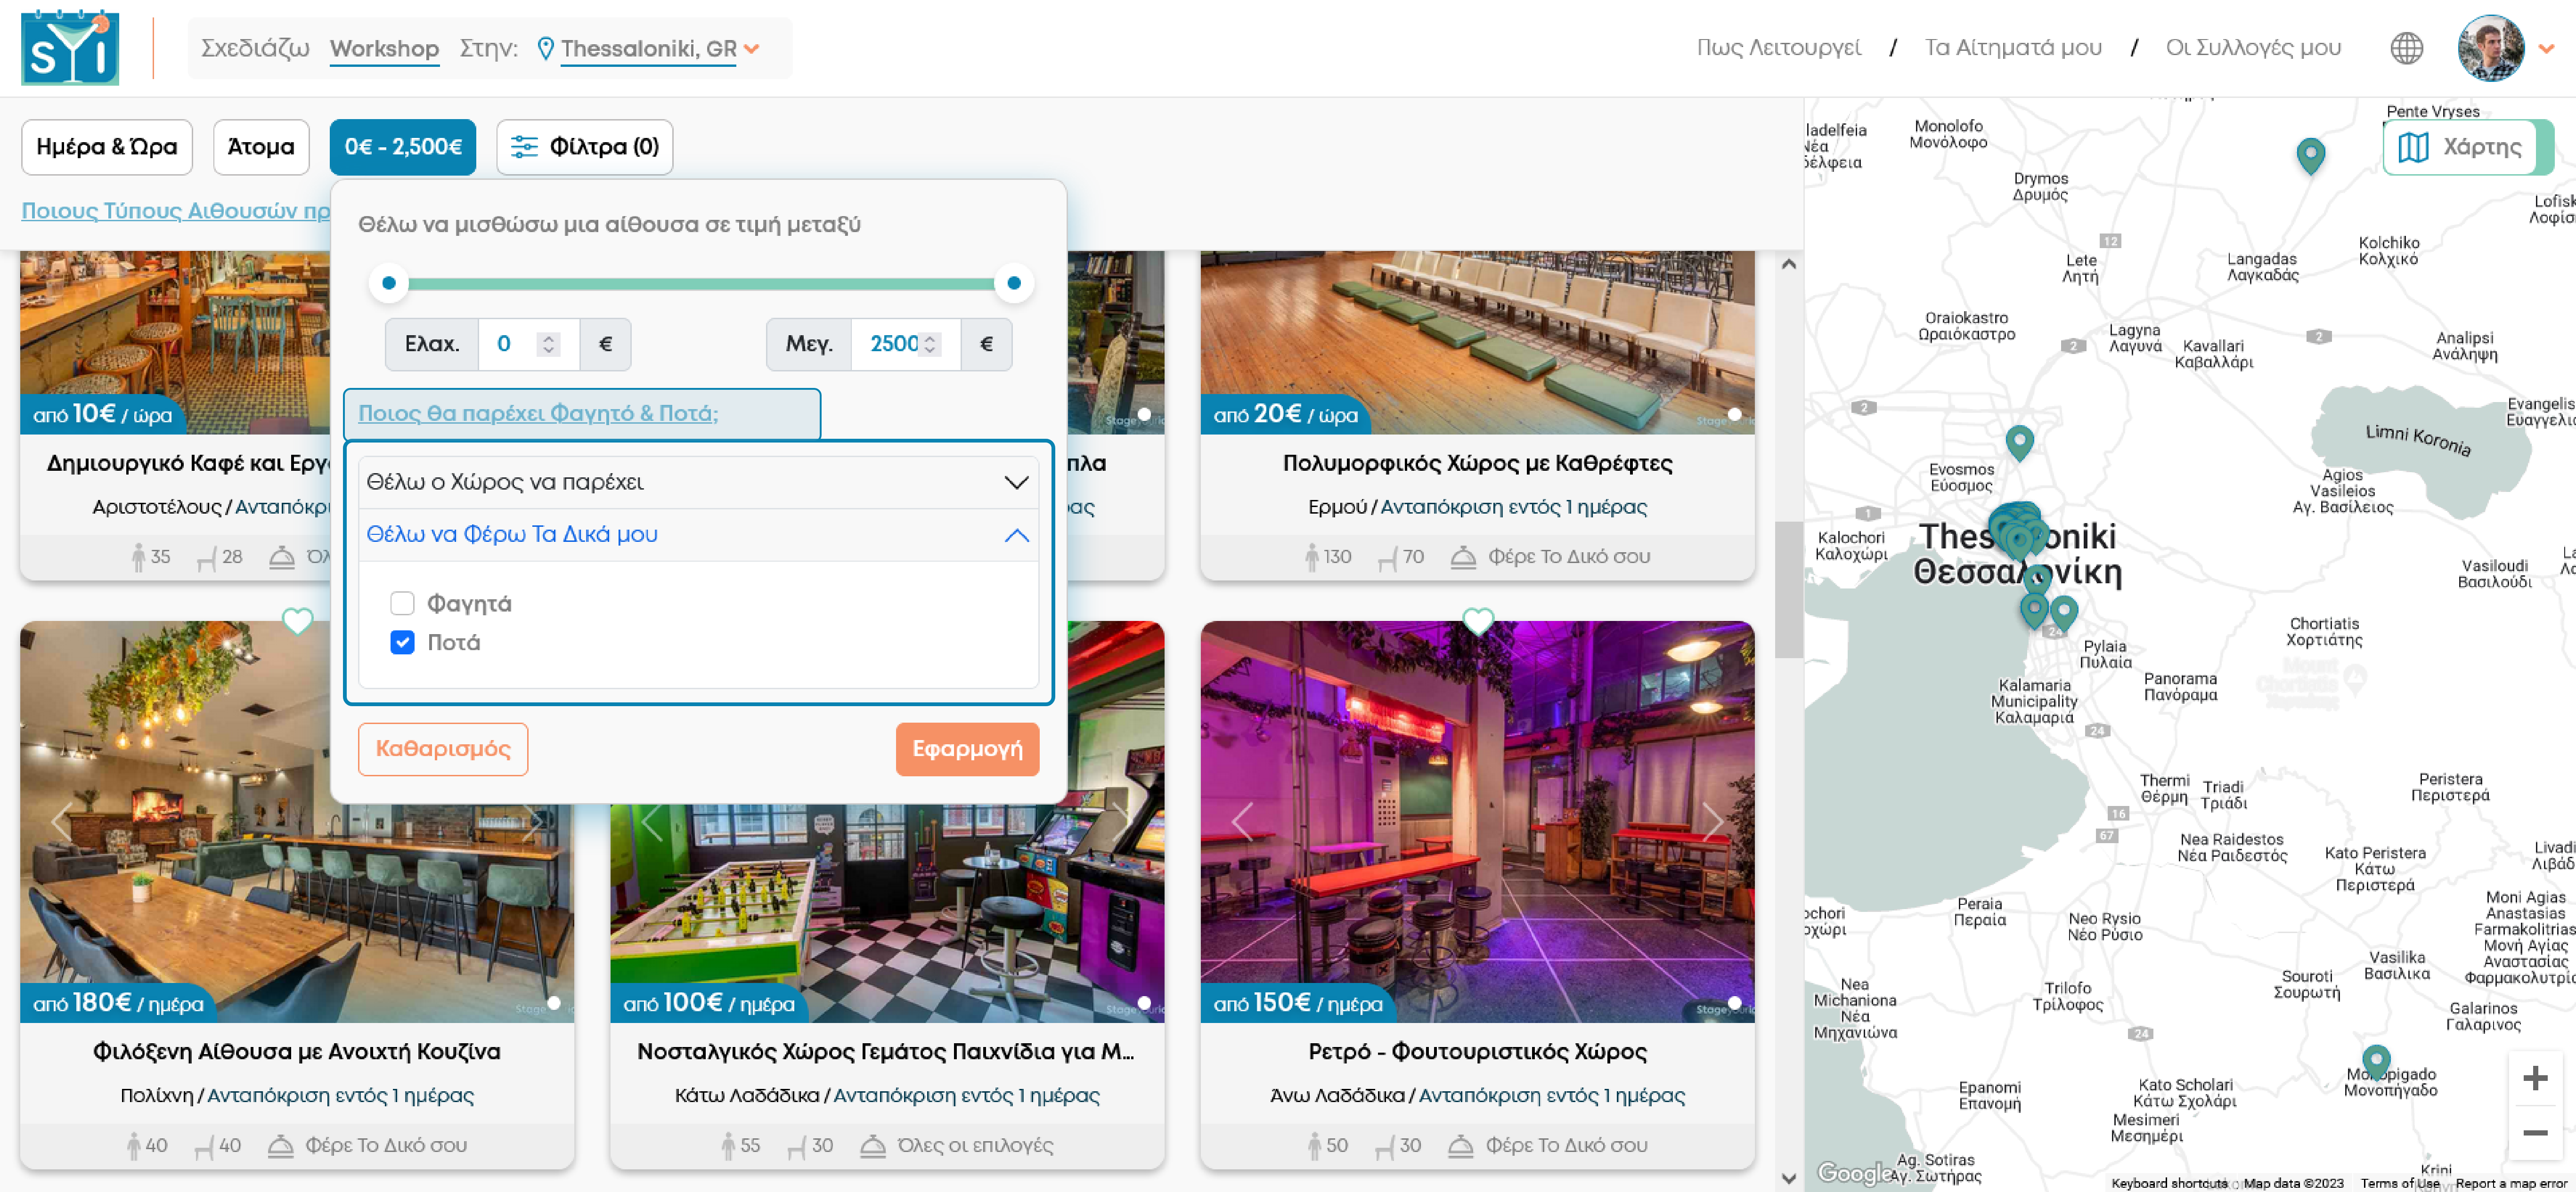
Task: Click the globe language icon
Action: click(x=2406, y=48)
